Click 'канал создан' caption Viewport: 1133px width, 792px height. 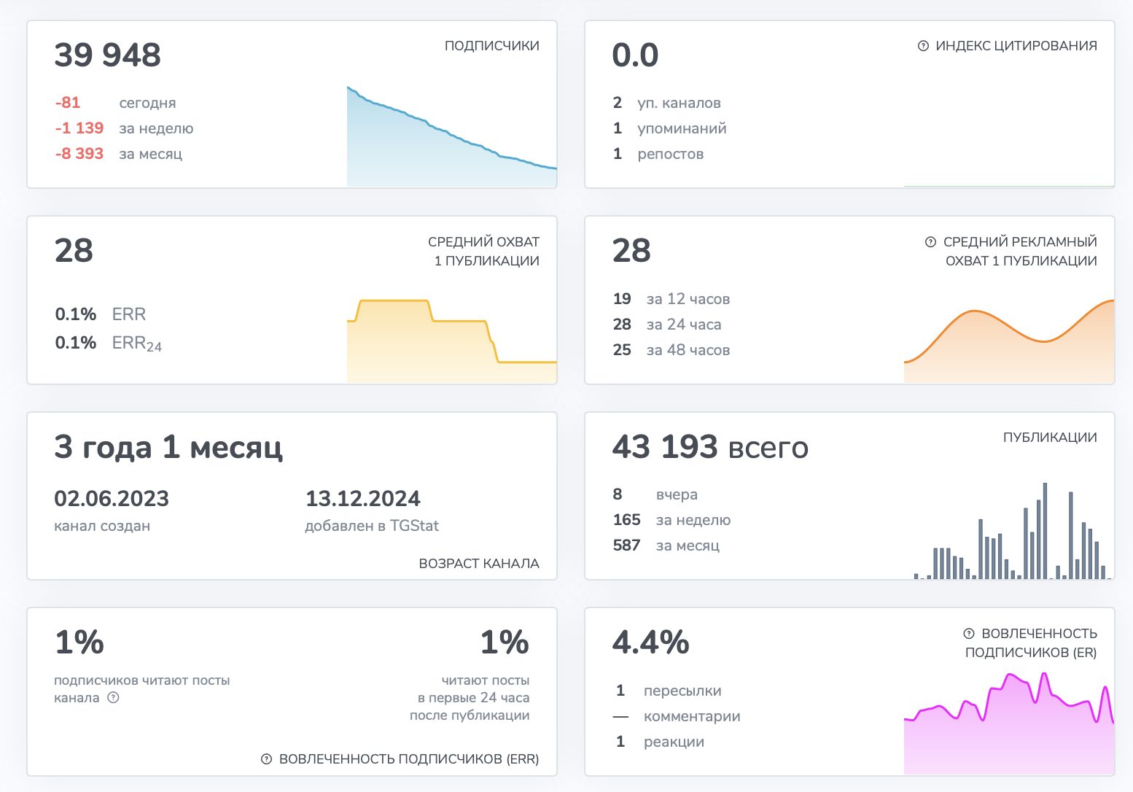pos(102,526)
